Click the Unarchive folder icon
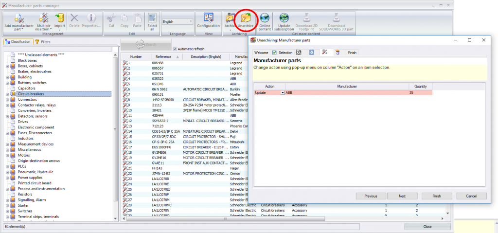Viewport: 498px width, 233px height. (x=246, y=18)
